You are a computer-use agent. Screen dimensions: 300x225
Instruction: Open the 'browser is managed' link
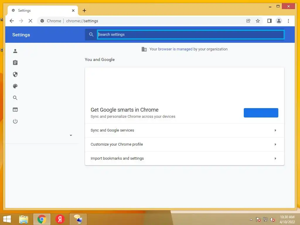pyautogui.click(x=175, y=49)
